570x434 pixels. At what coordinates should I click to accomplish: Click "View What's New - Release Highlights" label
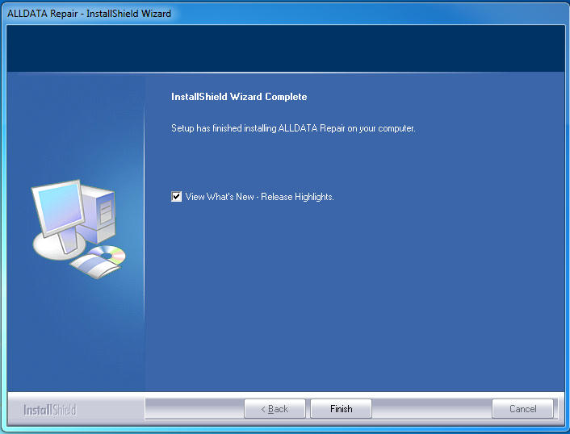coord(259,197)
